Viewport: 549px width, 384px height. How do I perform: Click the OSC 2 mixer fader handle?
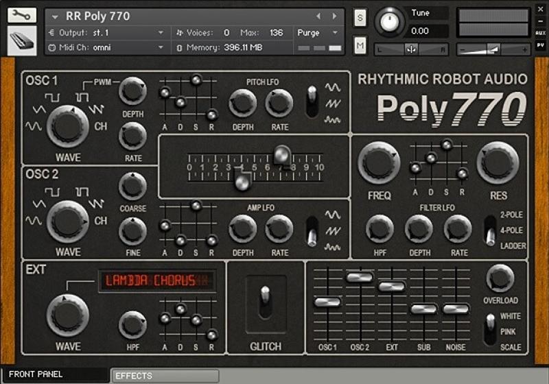360,277
